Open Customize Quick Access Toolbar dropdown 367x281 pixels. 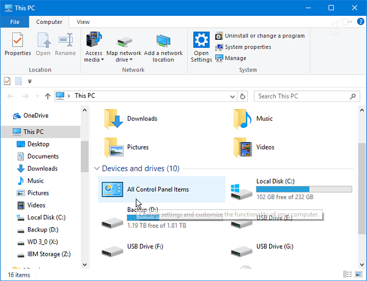pyautogui.click(x=30, y=81)
